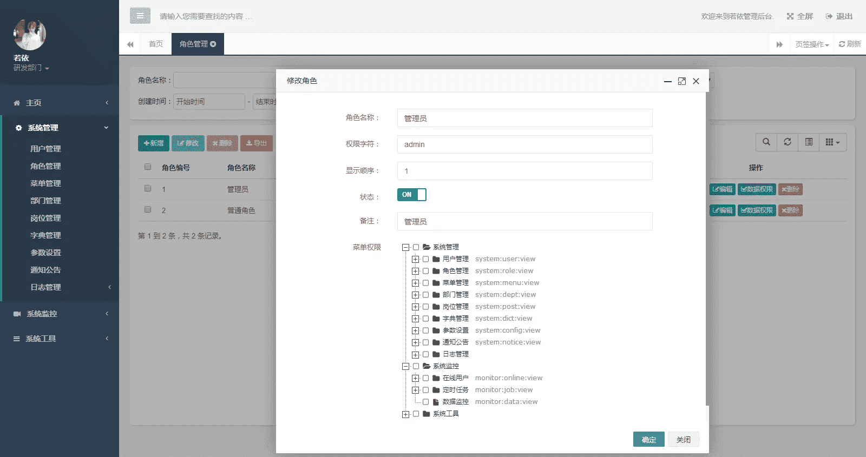Screen dimensions: 866x457
Task: Click the 退出 logout link
Action: 839,16
